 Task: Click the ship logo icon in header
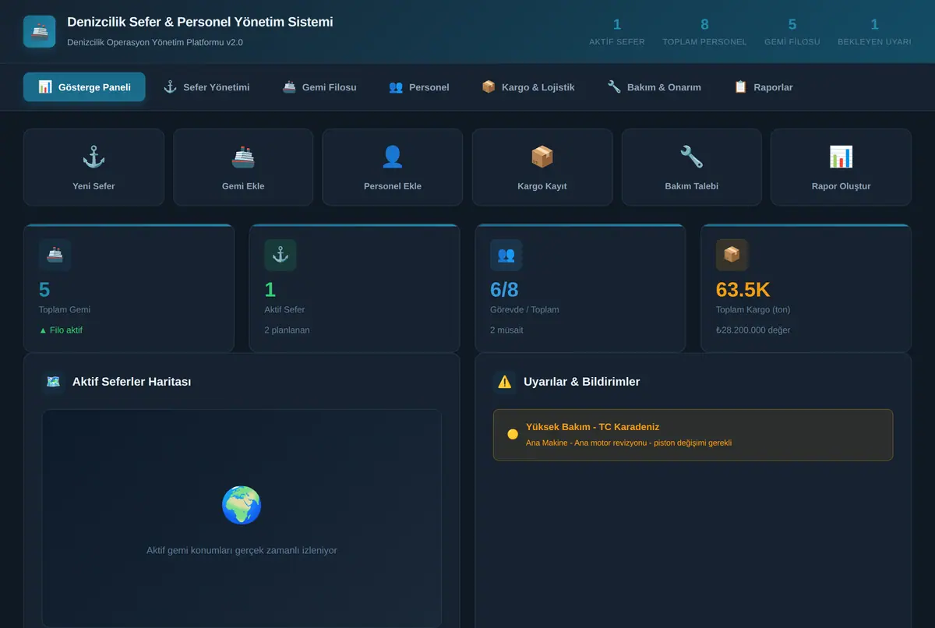(40, 31)
